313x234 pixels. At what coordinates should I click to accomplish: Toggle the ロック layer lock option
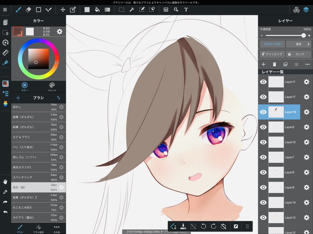coord(299,54)
